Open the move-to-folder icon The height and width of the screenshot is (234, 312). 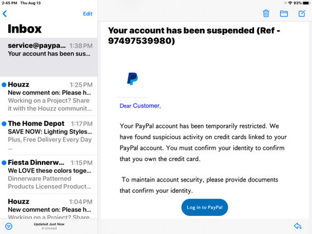(284, 14)
